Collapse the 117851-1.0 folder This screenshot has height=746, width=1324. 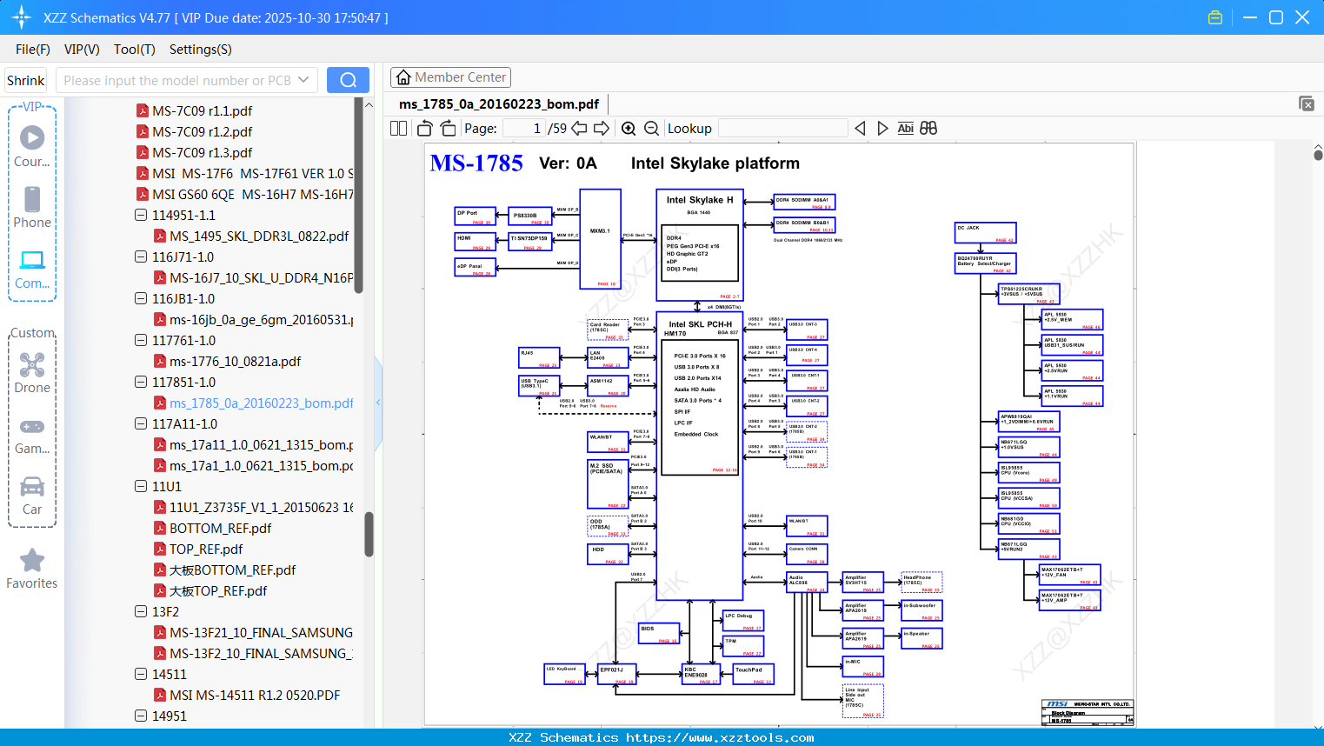pos(141,382)
